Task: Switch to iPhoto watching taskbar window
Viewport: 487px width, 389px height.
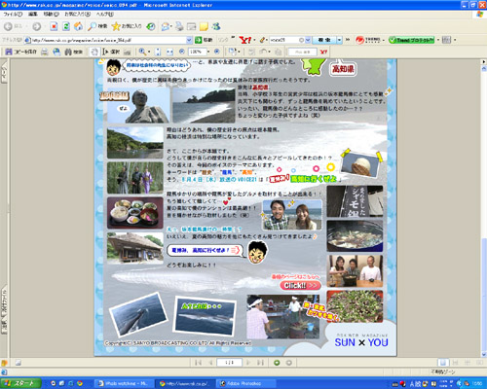Action: point(124,383)
